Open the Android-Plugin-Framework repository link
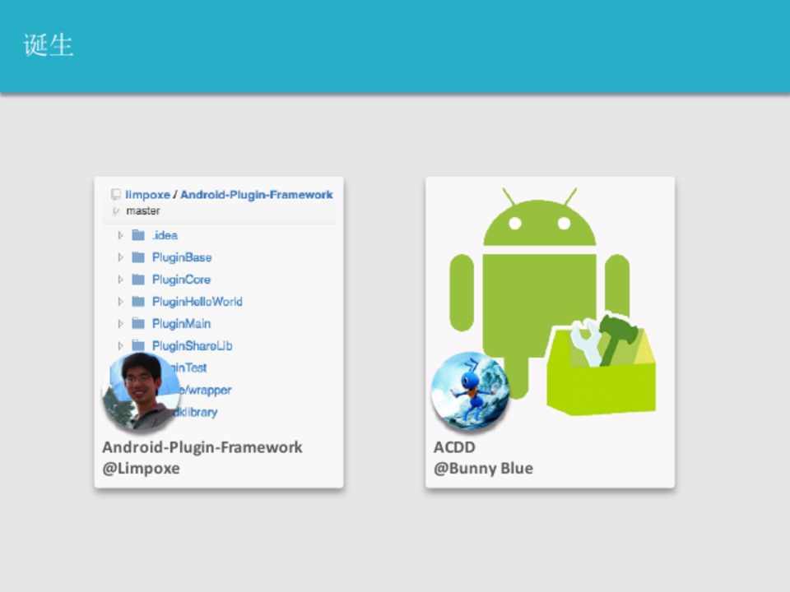Image resolution: width=790 pixels, height=592 pixels. [x=256, y=195]
